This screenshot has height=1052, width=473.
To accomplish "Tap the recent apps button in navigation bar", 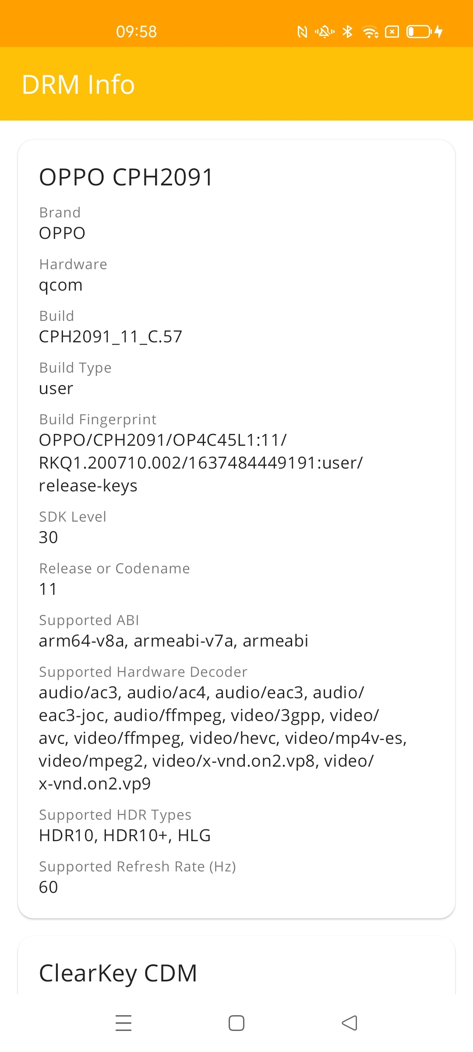I will (x=124, y=1022).
